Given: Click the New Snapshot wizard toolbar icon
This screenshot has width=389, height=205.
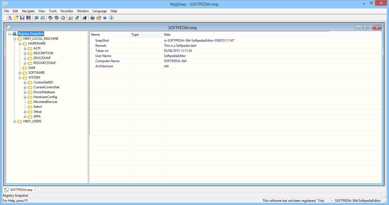Looking at the screenshot, I should pyautogui.click(x=10, y=18).
